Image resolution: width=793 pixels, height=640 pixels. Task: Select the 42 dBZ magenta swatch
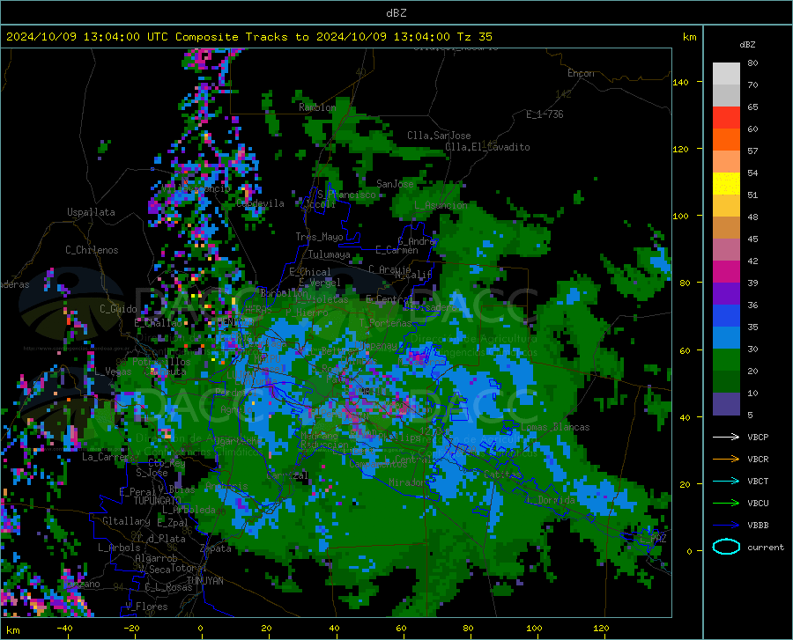(726, 272)
